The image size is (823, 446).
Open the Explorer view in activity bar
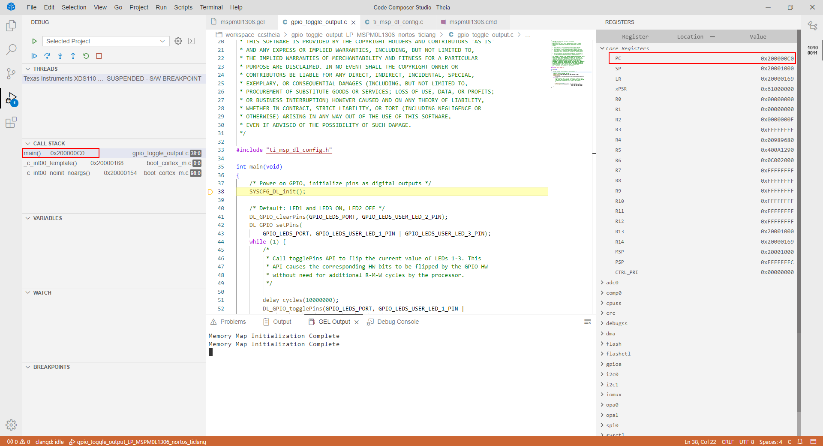(x=11, y=26)
